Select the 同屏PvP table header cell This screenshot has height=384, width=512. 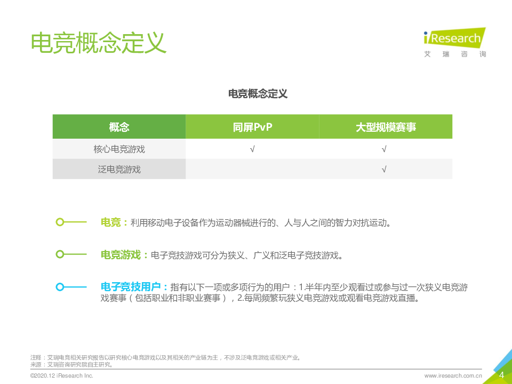[252, 127]
